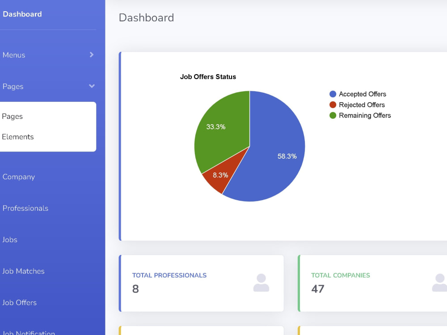This screenshot has height=335, width=447.
Task: Select the TOTAL COMPANIES label
Action: [340, 275]
